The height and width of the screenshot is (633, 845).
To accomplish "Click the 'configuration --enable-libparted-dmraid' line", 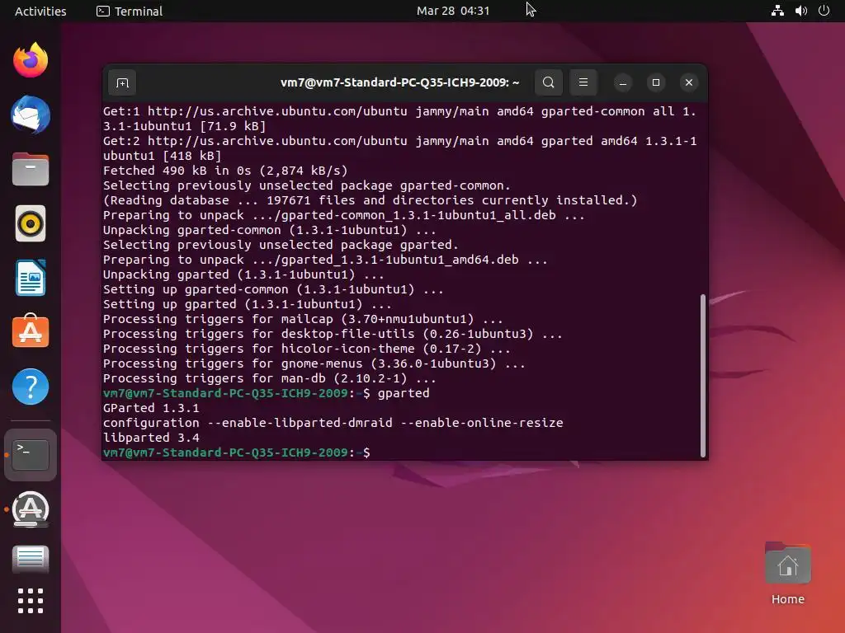I will point(333,423).
